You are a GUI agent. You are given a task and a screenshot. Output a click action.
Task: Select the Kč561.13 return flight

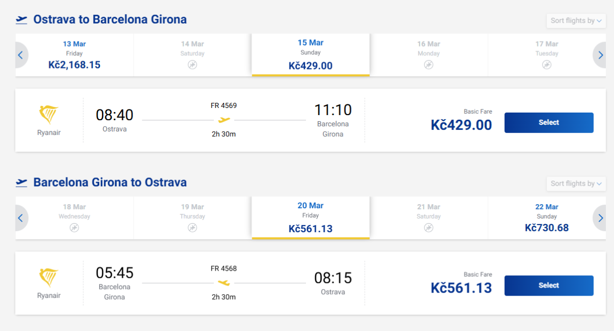(x=549, y=285)
